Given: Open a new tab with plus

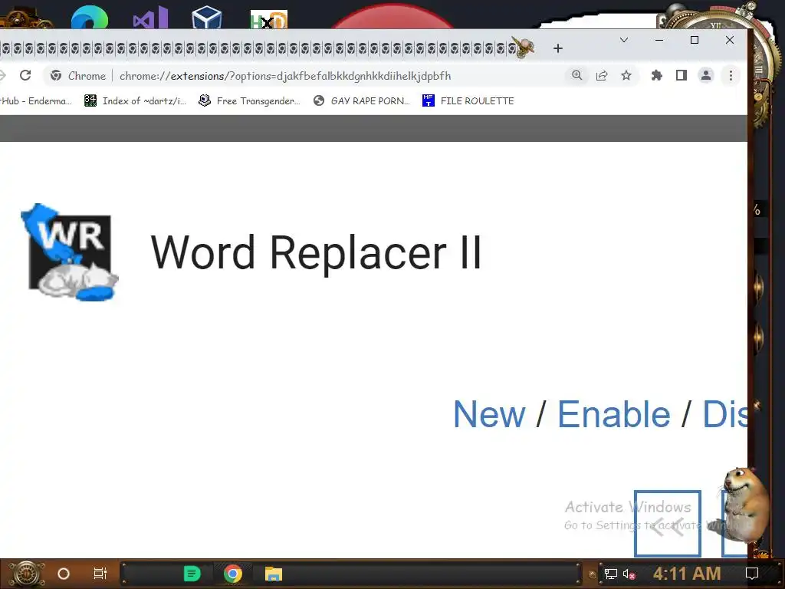Looking at the screenshot, I should click(558, 48).
